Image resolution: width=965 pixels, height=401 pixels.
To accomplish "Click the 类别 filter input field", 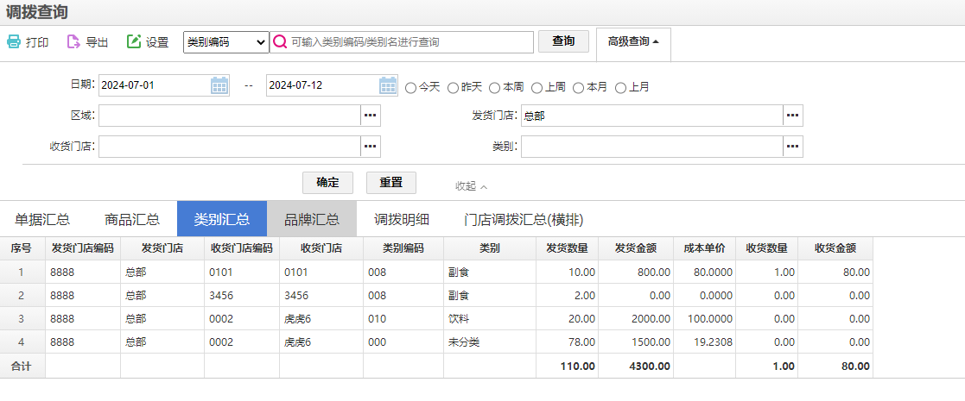I will (651, 146).
